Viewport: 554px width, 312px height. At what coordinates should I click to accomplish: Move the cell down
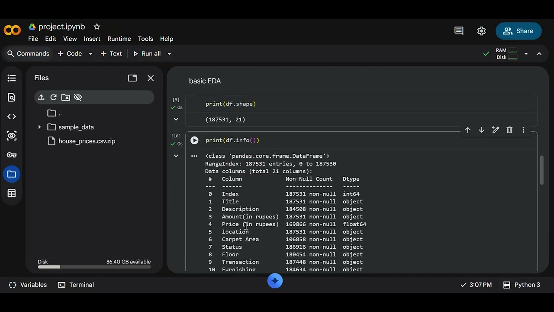(x=481, y=130)
